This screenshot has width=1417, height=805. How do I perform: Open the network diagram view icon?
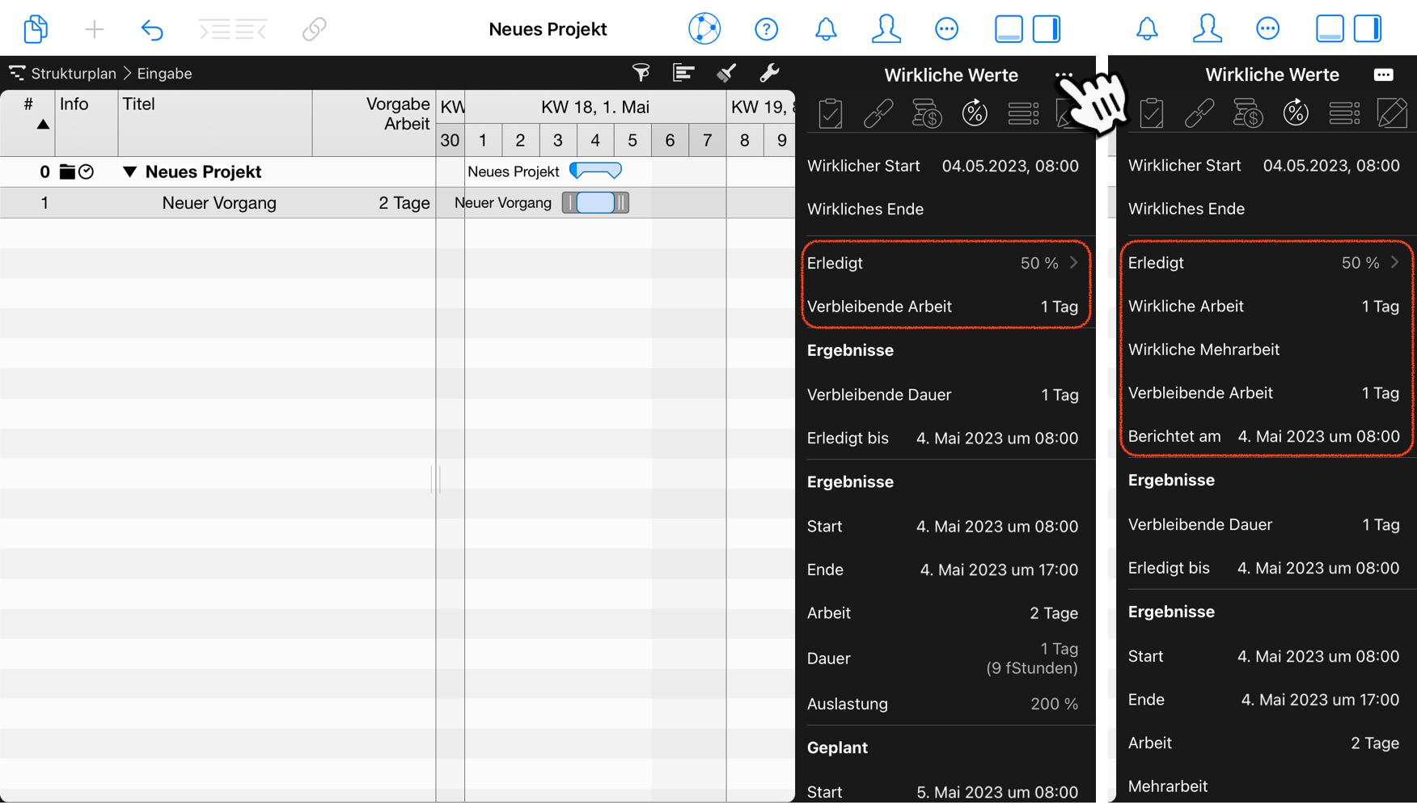click(x=704, y=28)
